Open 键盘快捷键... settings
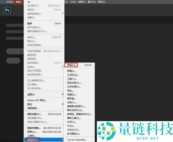The height and width of the screenshot is (142, 173). (x=44, y=128)
